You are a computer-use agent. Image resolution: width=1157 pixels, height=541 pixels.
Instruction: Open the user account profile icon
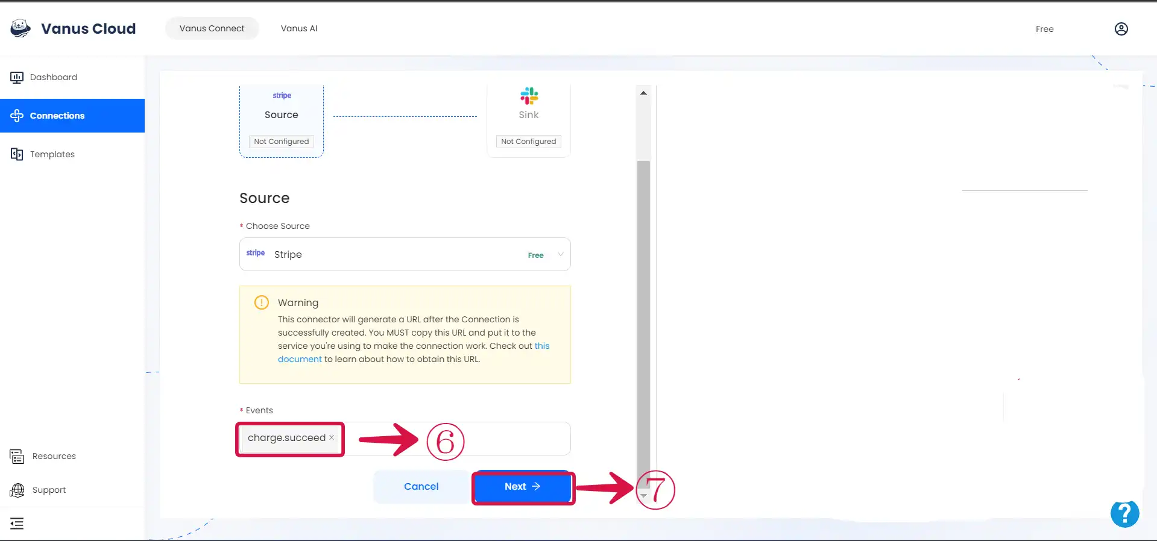[1121, 29]
